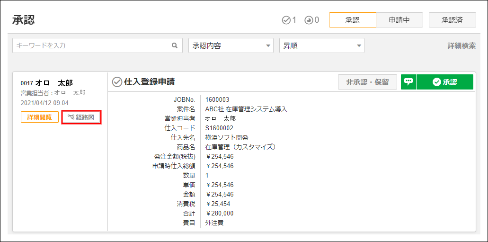The height and width of the screenshot is (242, 488).
Task: Open 詳細閲覧 detail view
Action: click(x=39, y=117)
